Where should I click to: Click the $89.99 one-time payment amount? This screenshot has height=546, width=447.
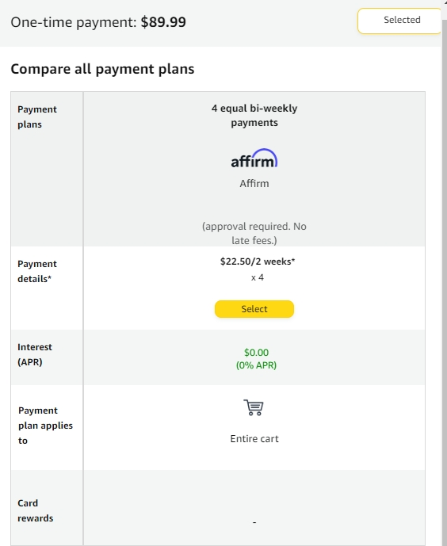163,22
